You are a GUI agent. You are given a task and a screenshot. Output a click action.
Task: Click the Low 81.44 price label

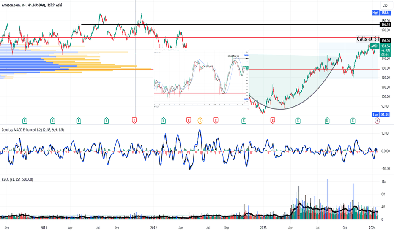tap(381, 114)
